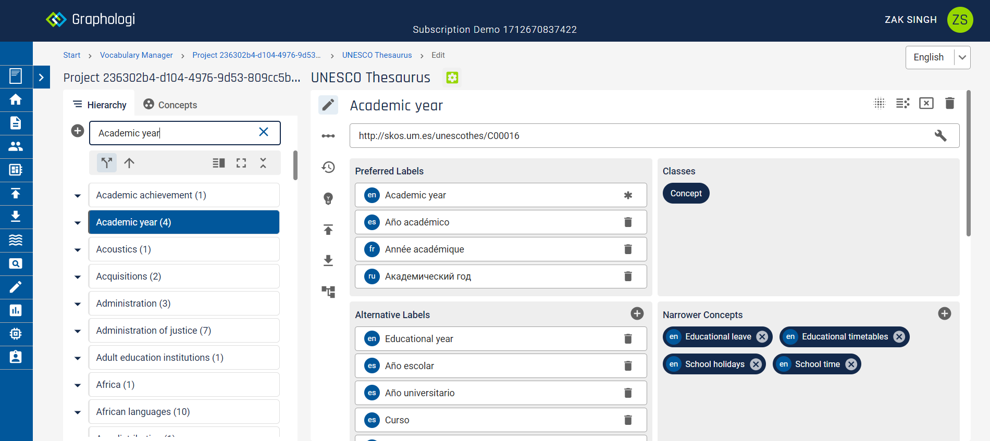Click the hierarchy tree icon in concept toolbar
Viewport: 990px width, 441px height.
pos(328,292)
